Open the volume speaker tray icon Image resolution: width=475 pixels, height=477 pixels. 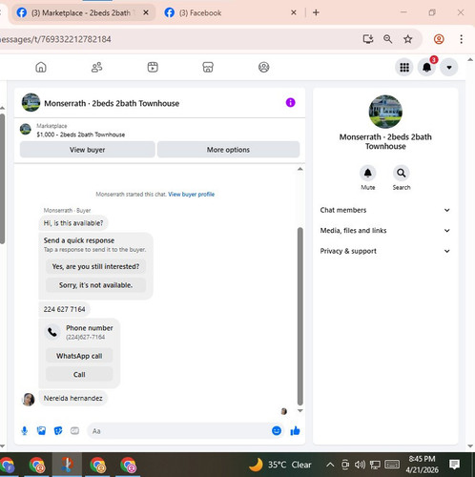tap(360, 465)
